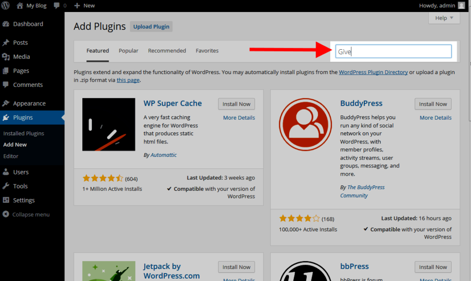Open the BuddyPress title link
Screen dimensions: 471x281
361,103
